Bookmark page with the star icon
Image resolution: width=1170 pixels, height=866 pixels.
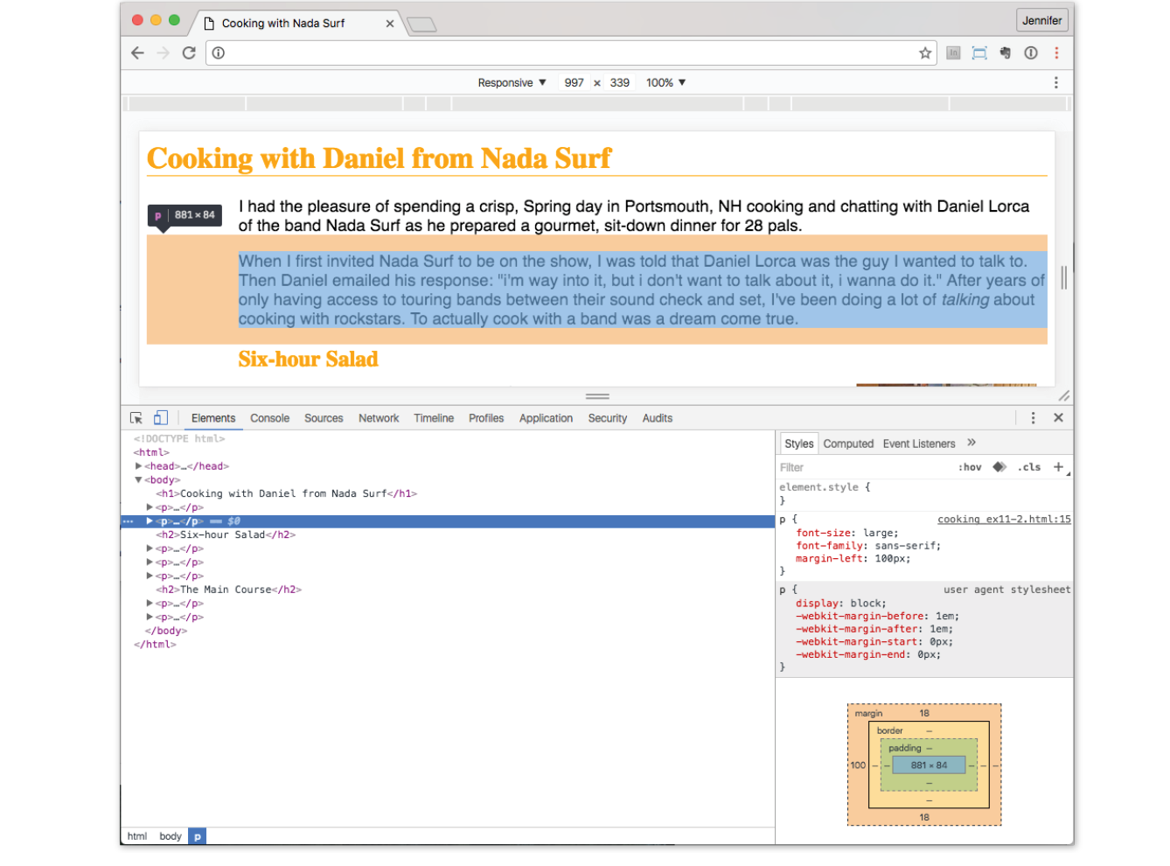pos(925,53)
